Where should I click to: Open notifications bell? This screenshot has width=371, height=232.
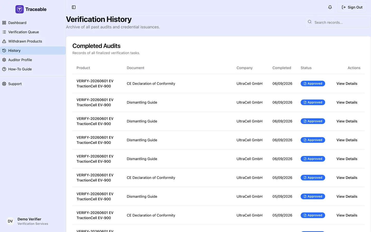point(330,7)
